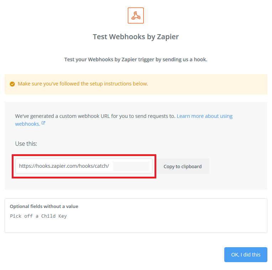The image size is (272, 270).
Task: Follow the blue "webhooks." link text
Action: point(27,124)
